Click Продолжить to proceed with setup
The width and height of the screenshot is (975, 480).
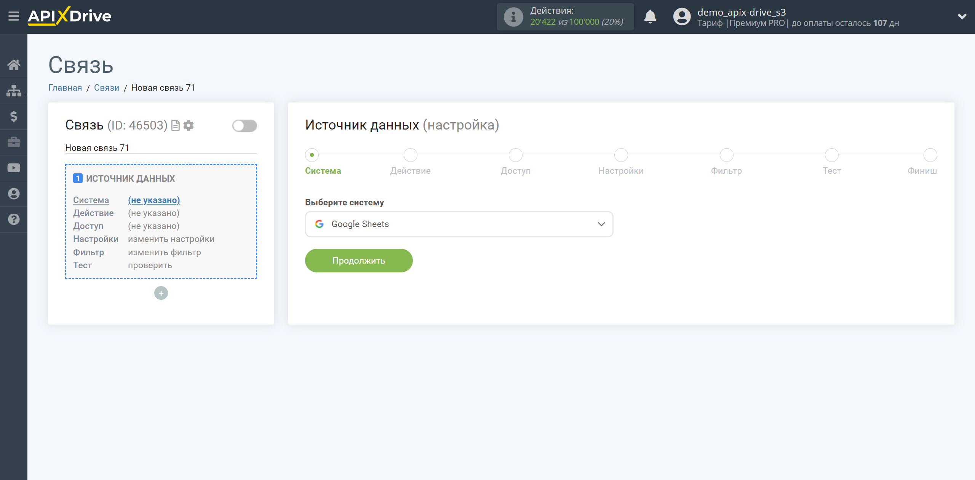[359, 260]
